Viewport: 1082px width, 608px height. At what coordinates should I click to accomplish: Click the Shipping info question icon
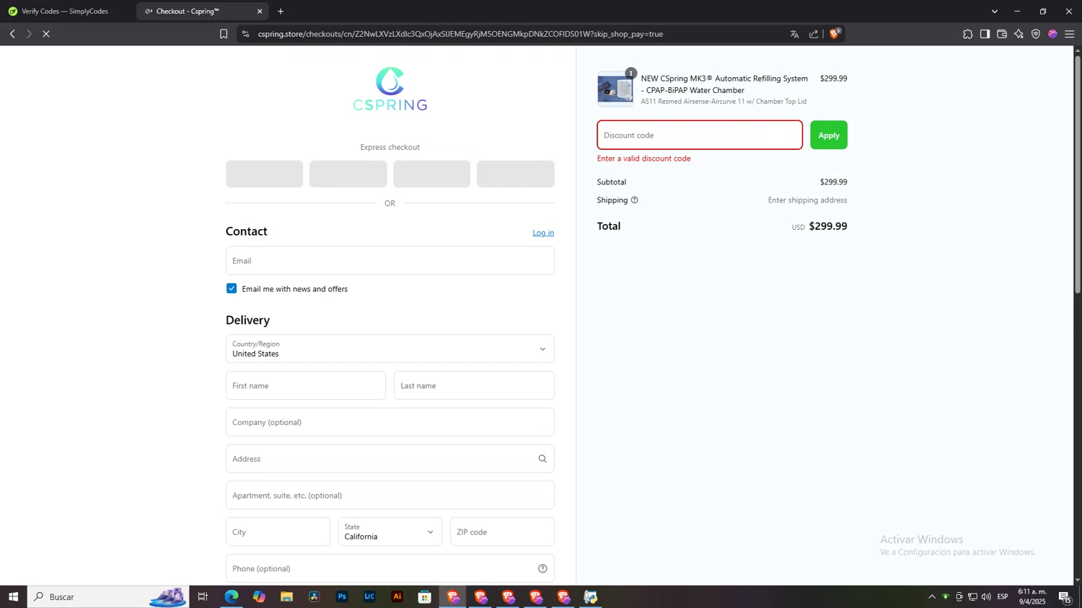(x=635, y=200)
